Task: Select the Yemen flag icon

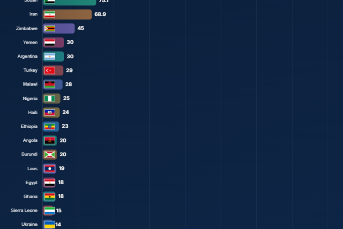Action: tap(50, 42)
